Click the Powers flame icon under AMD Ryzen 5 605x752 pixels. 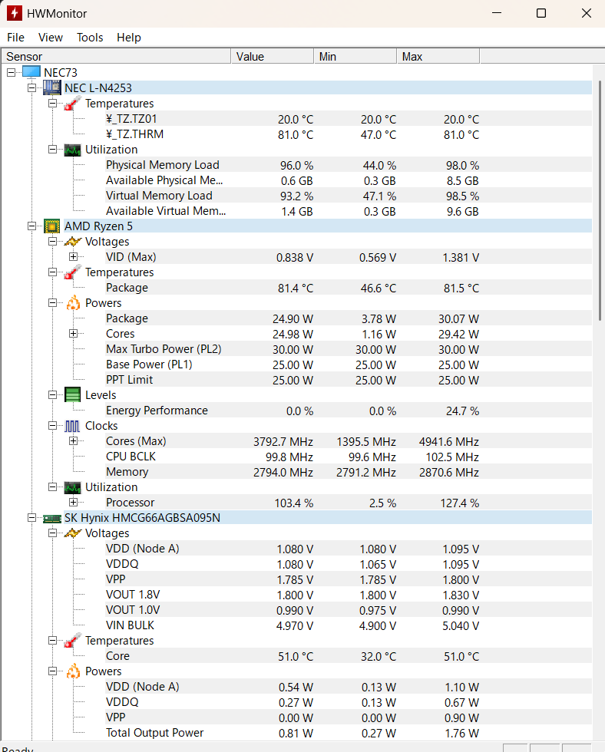pyautogui.click(x=73, y=302)
